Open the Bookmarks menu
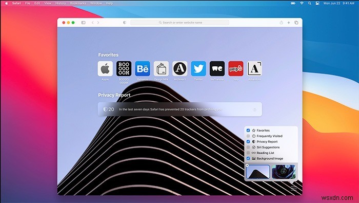 (78, 3)
